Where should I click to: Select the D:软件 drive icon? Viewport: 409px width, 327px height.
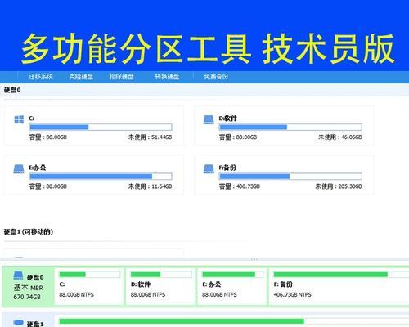tap(209, 119)
